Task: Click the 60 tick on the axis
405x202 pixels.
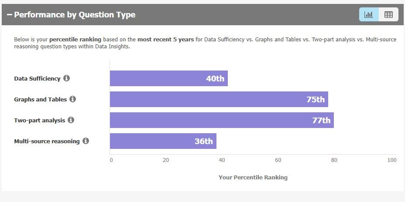Action: pyautogui.click(x=278, y=160)
